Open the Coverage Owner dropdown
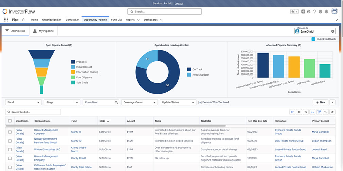The width and height of the screenshot is (343, 171). coord(139,102)
